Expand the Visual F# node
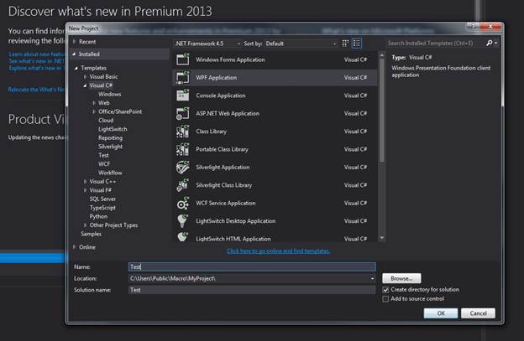The width and height of the screenshot is (524, 341). click(x=85, y=190)
